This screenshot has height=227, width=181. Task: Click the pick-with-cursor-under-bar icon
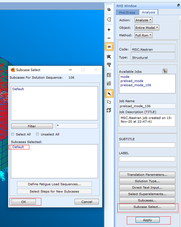pos(109,65)
